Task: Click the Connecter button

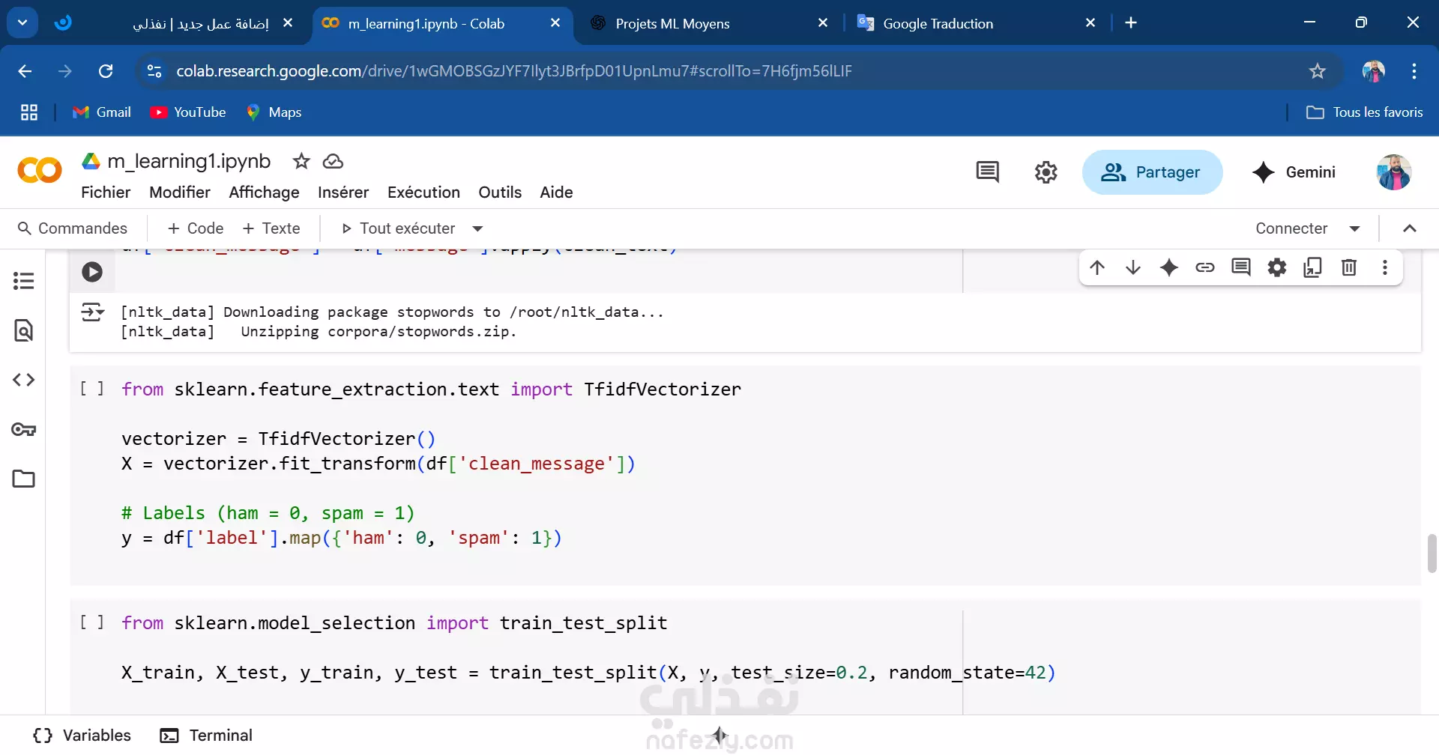Action: pos(1291,228)
